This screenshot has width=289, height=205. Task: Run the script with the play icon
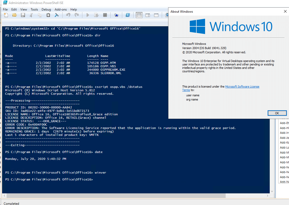click(88, 15)
